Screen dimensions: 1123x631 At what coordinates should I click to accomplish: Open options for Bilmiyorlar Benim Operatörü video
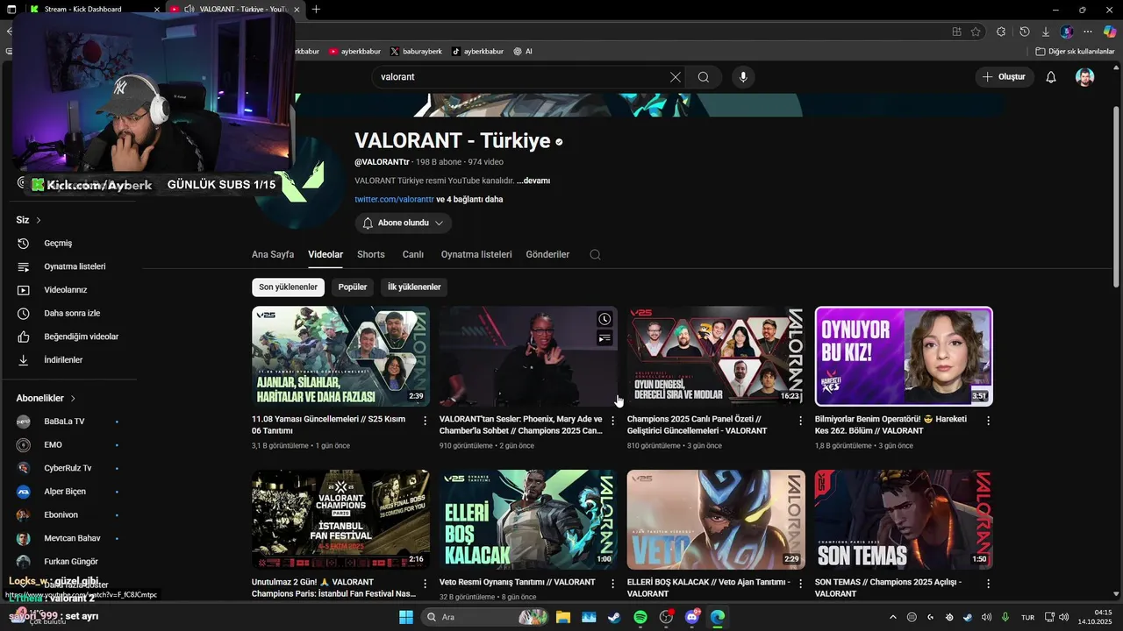988,421
